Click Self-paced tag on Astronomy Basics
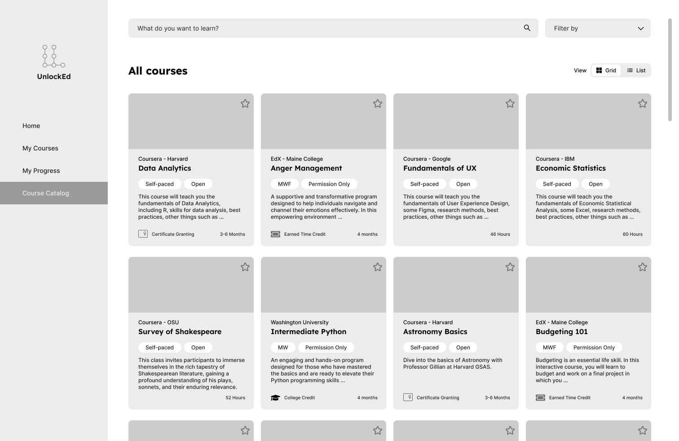 [x=424, y=348]
